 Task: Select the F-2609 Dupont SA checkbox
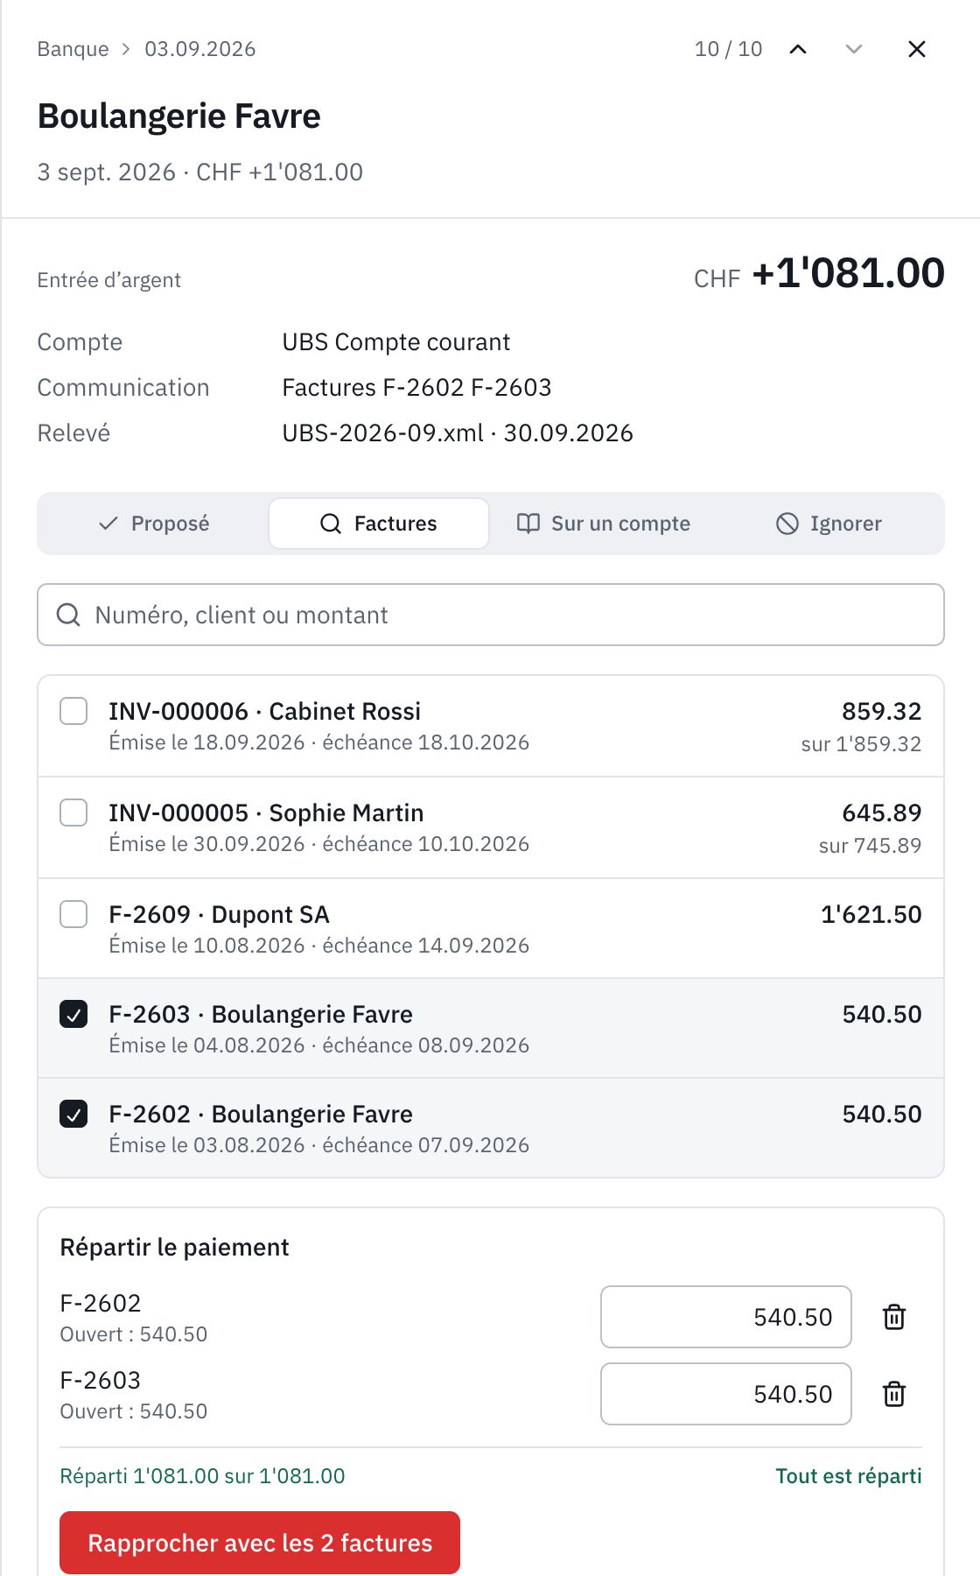point(73,914)
